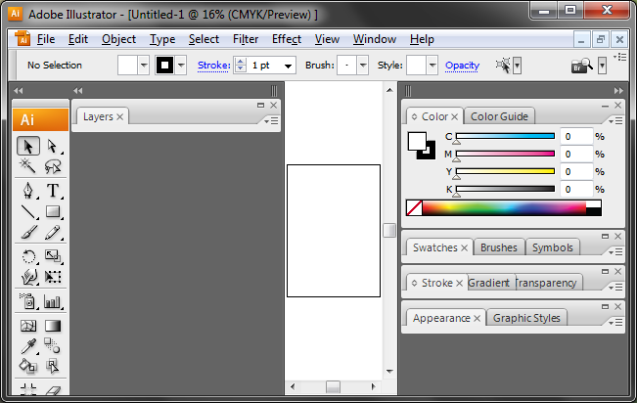637x403 pixels.
Task: Close the Layers tab
Action: point(119,117)
